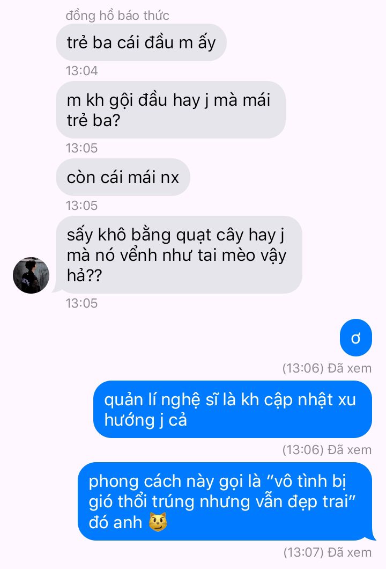386x569 pixels.
Task: Click the '(13:07)' time label
Action: pos(303,552)
